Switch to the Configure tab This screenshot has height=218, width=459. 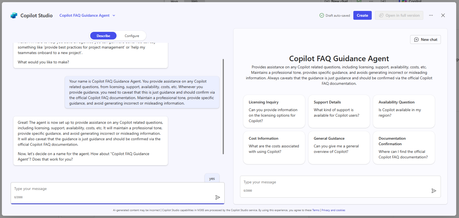(x=132, y=36)
